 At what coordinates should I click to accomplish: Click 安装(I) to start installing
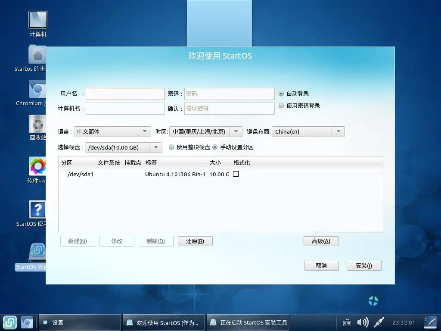coord(364,265)
